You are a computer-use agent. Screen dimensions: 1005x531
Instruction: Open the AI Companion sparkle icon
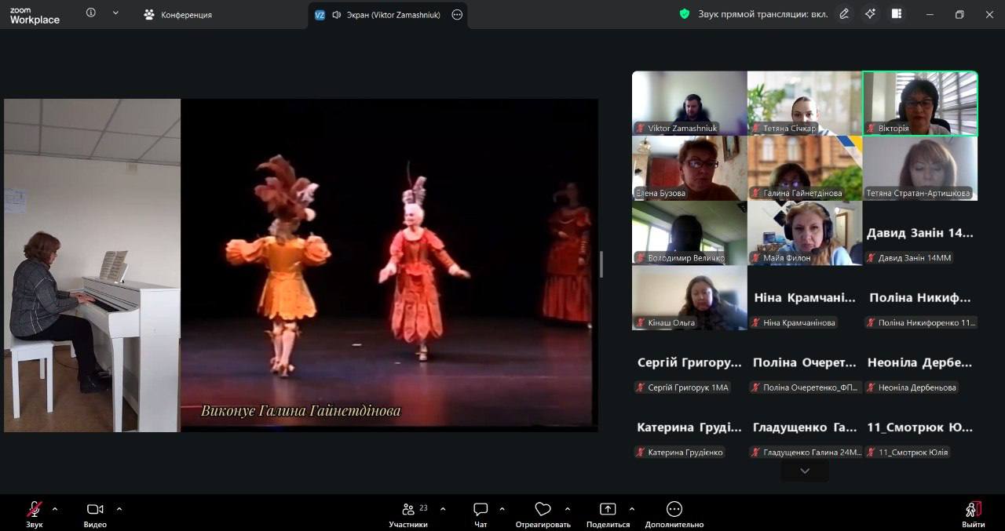(870, 14)
